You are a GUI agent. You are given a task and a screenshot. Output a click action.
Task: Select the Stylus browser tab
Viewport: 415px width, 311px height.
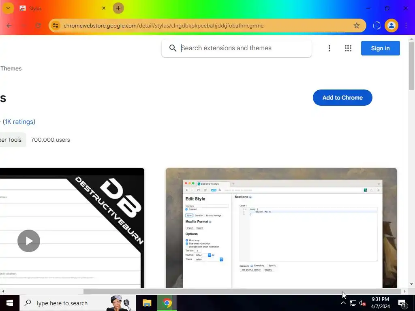(63, 9)
